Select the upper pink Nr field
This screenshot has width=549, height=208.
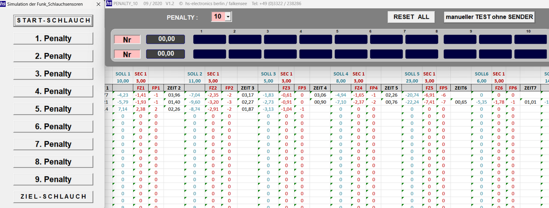point(127,39)
